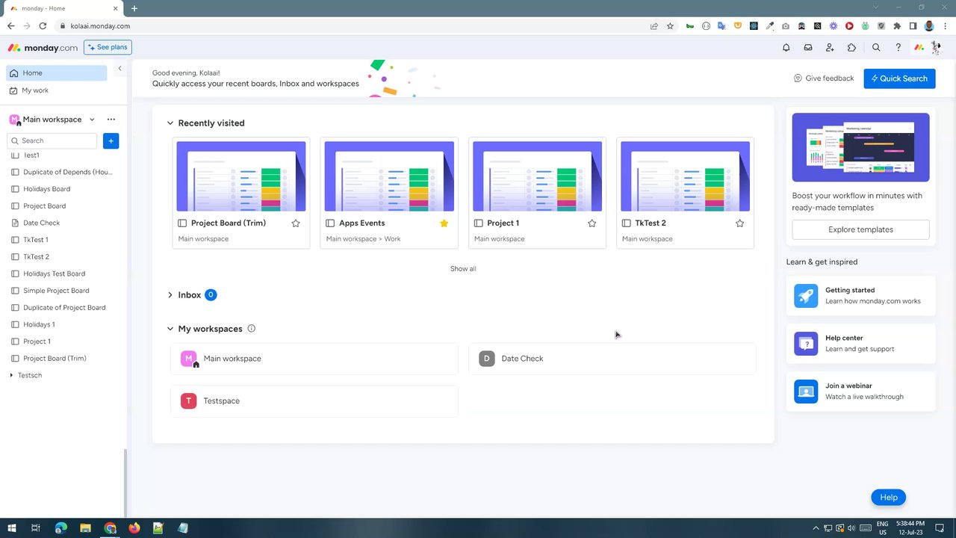Viewport: 956px width, 538px height.
Task: Click Help center icon
Action: point(806,343)
